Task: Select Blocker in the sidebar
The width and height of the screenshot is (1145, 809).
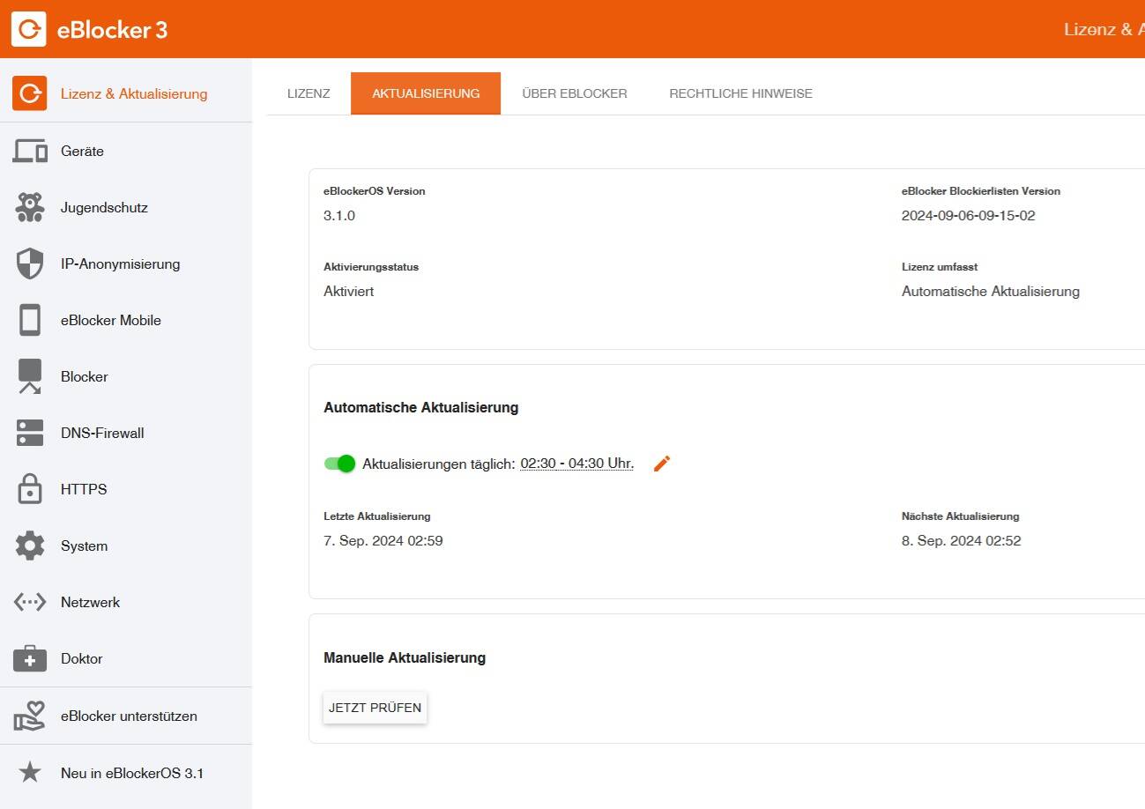Action: [126, 377]
